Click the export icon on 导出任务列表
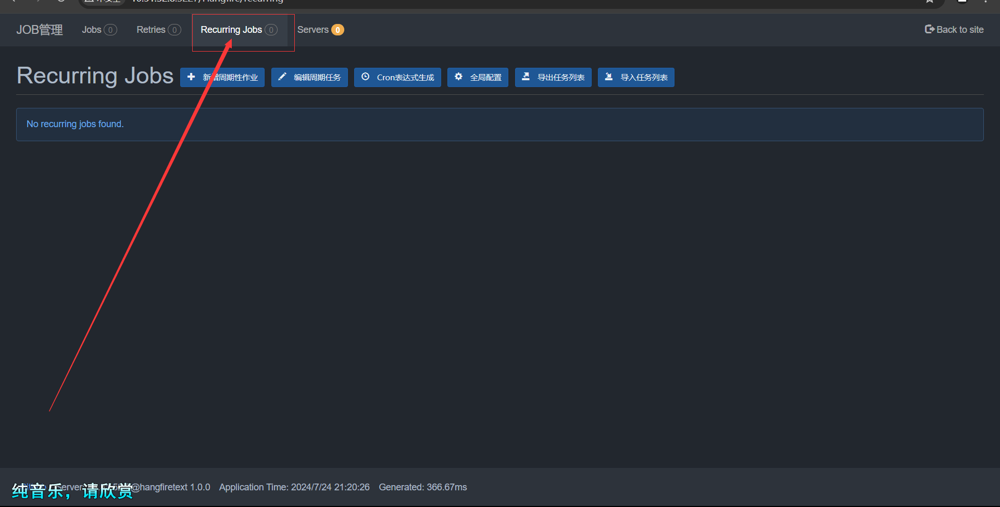 coord(526,77)
